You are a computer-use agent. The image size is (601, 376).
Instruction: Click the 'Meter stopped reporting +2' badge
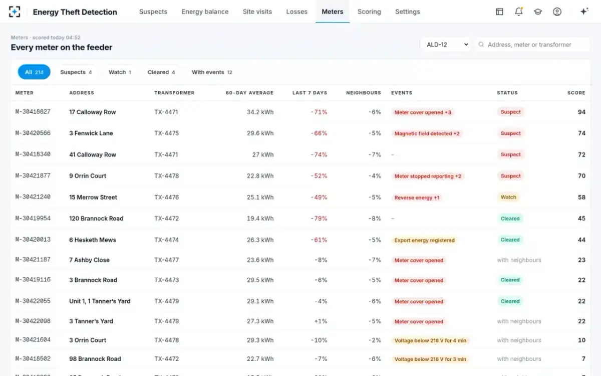click(x=428, y=176)
